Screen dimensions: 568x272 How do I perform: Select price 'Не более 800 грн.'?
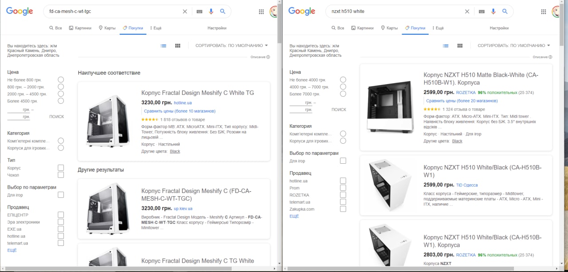(x=61, y=80)
